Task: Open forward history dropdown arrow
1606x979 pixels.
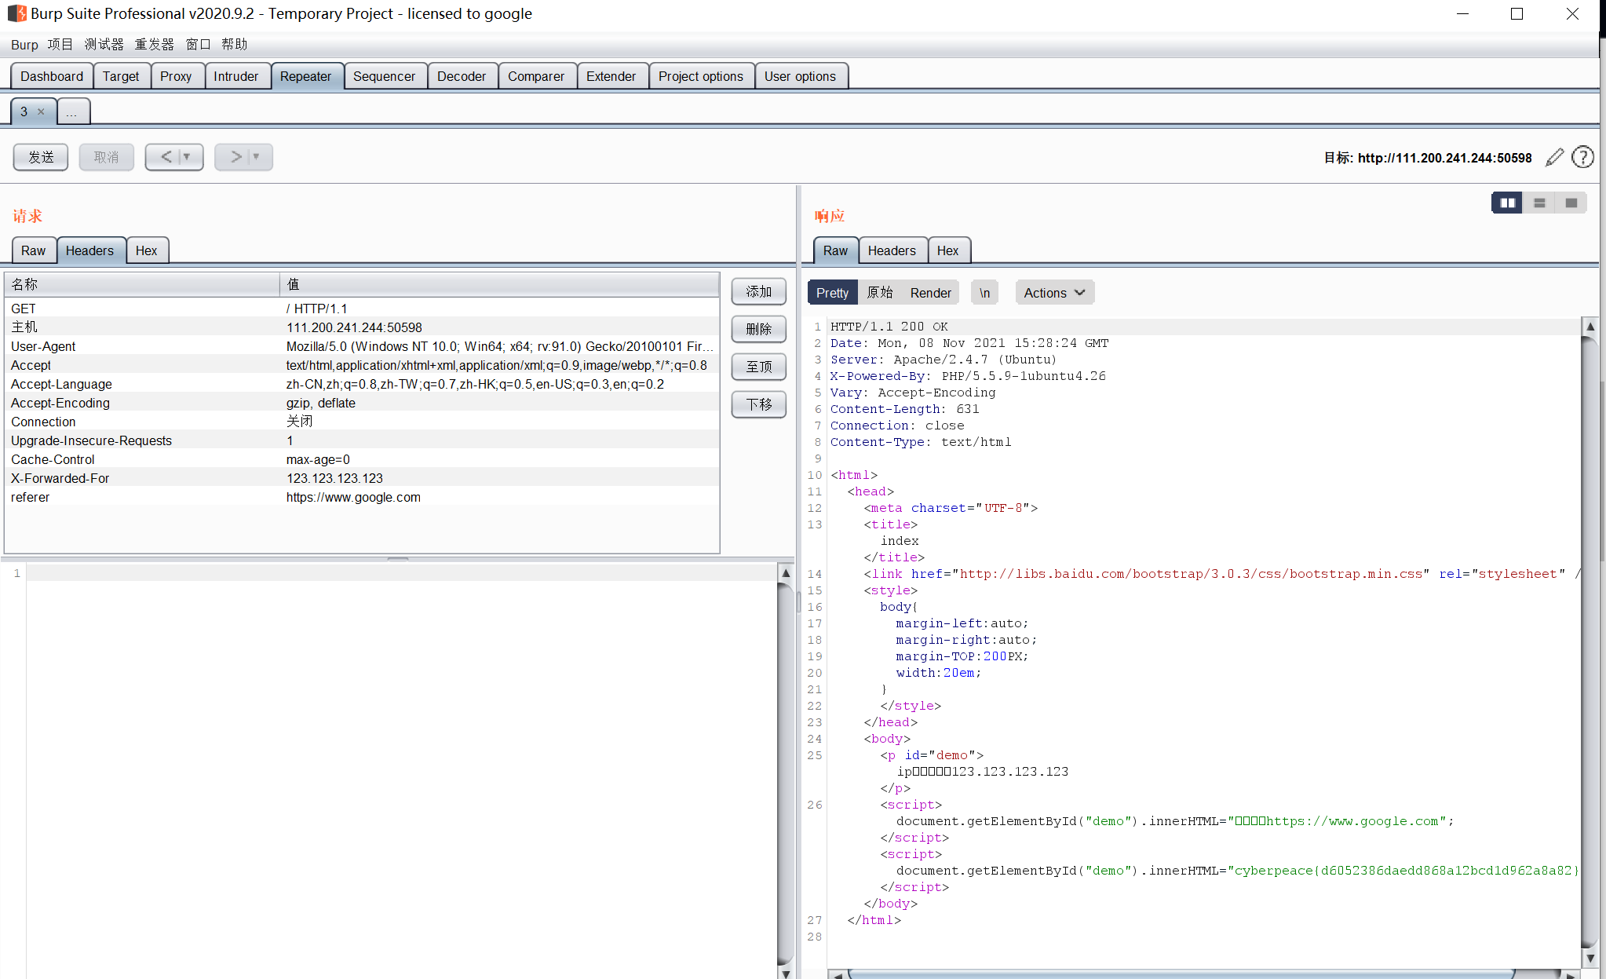Action: click(x=256, y=157)
